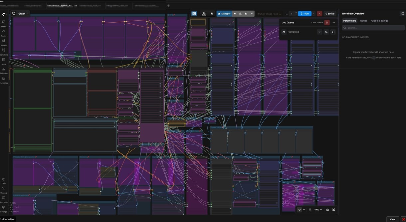Expand the canvas mode chevron

point(304,210)
